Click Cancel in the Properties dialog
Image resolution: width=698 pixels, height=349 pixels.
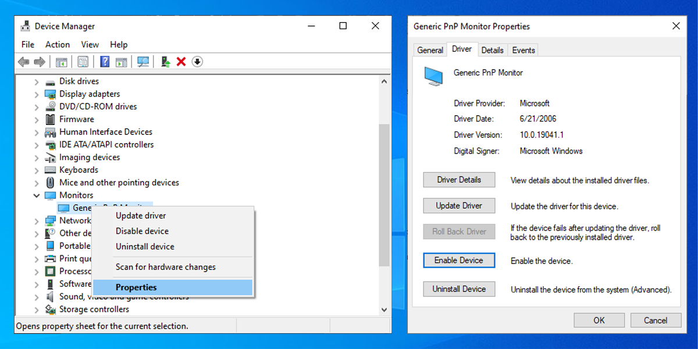pos(656,320)
